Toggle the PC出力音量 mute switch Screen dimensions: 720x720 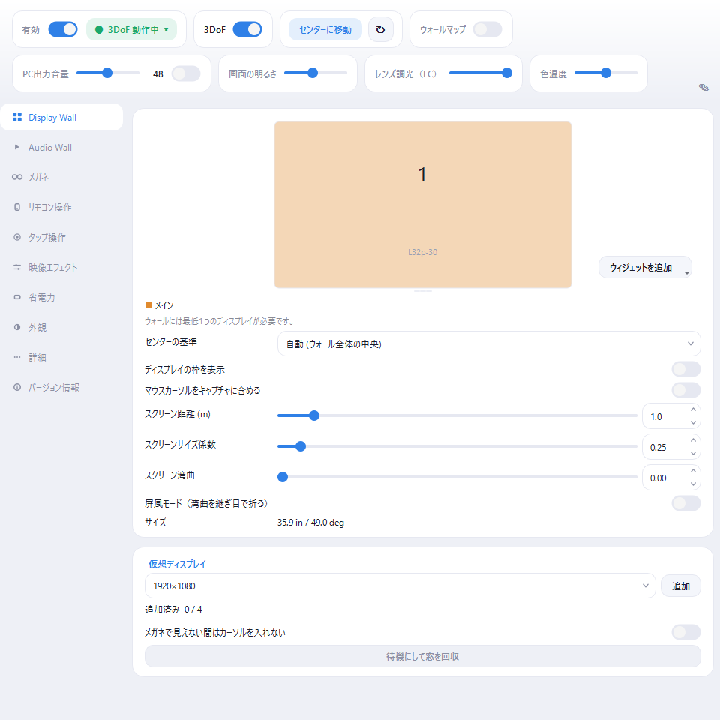point(186,73)
